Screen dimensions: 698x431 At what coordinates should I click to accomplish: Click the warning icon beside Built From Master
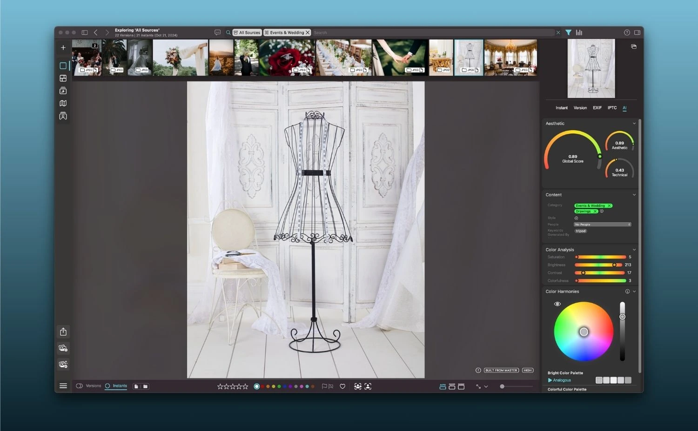tap(478, 370)
